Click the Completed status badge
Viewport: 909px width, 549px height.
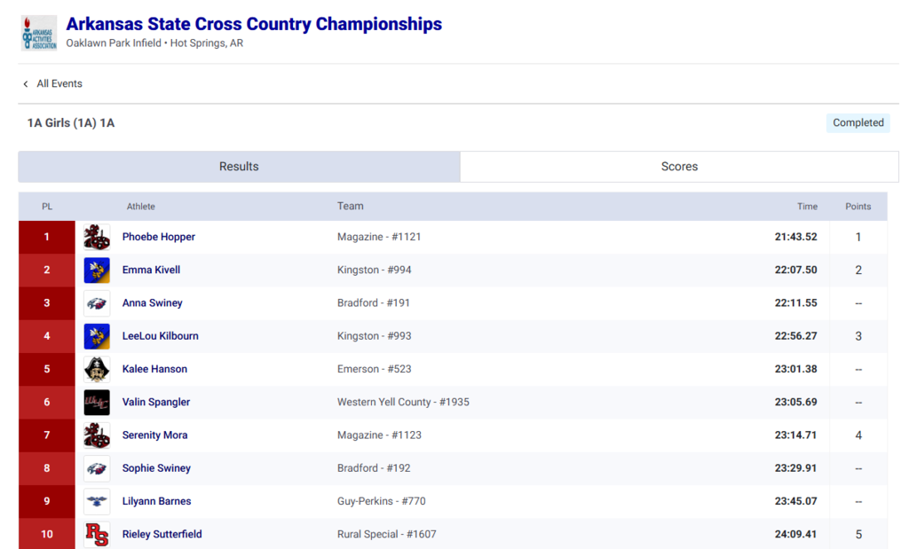click(x=858, y=122)
